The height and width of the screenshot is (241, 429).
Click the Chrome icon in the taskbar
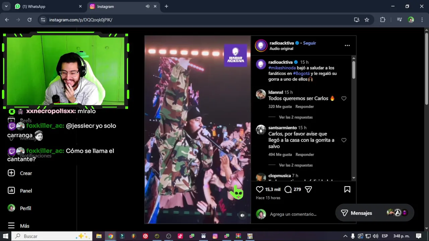[110, 236]
